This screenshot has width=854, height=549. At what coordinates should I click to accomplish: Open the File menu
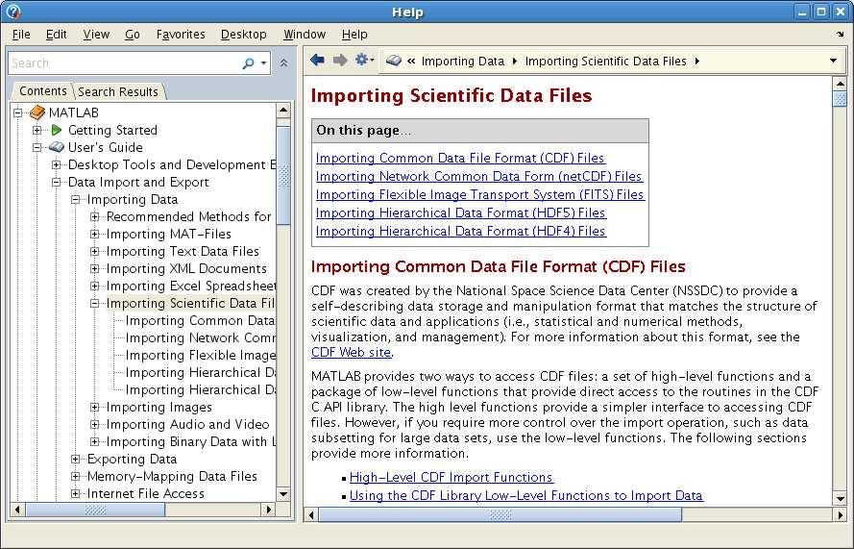[21, 35]
